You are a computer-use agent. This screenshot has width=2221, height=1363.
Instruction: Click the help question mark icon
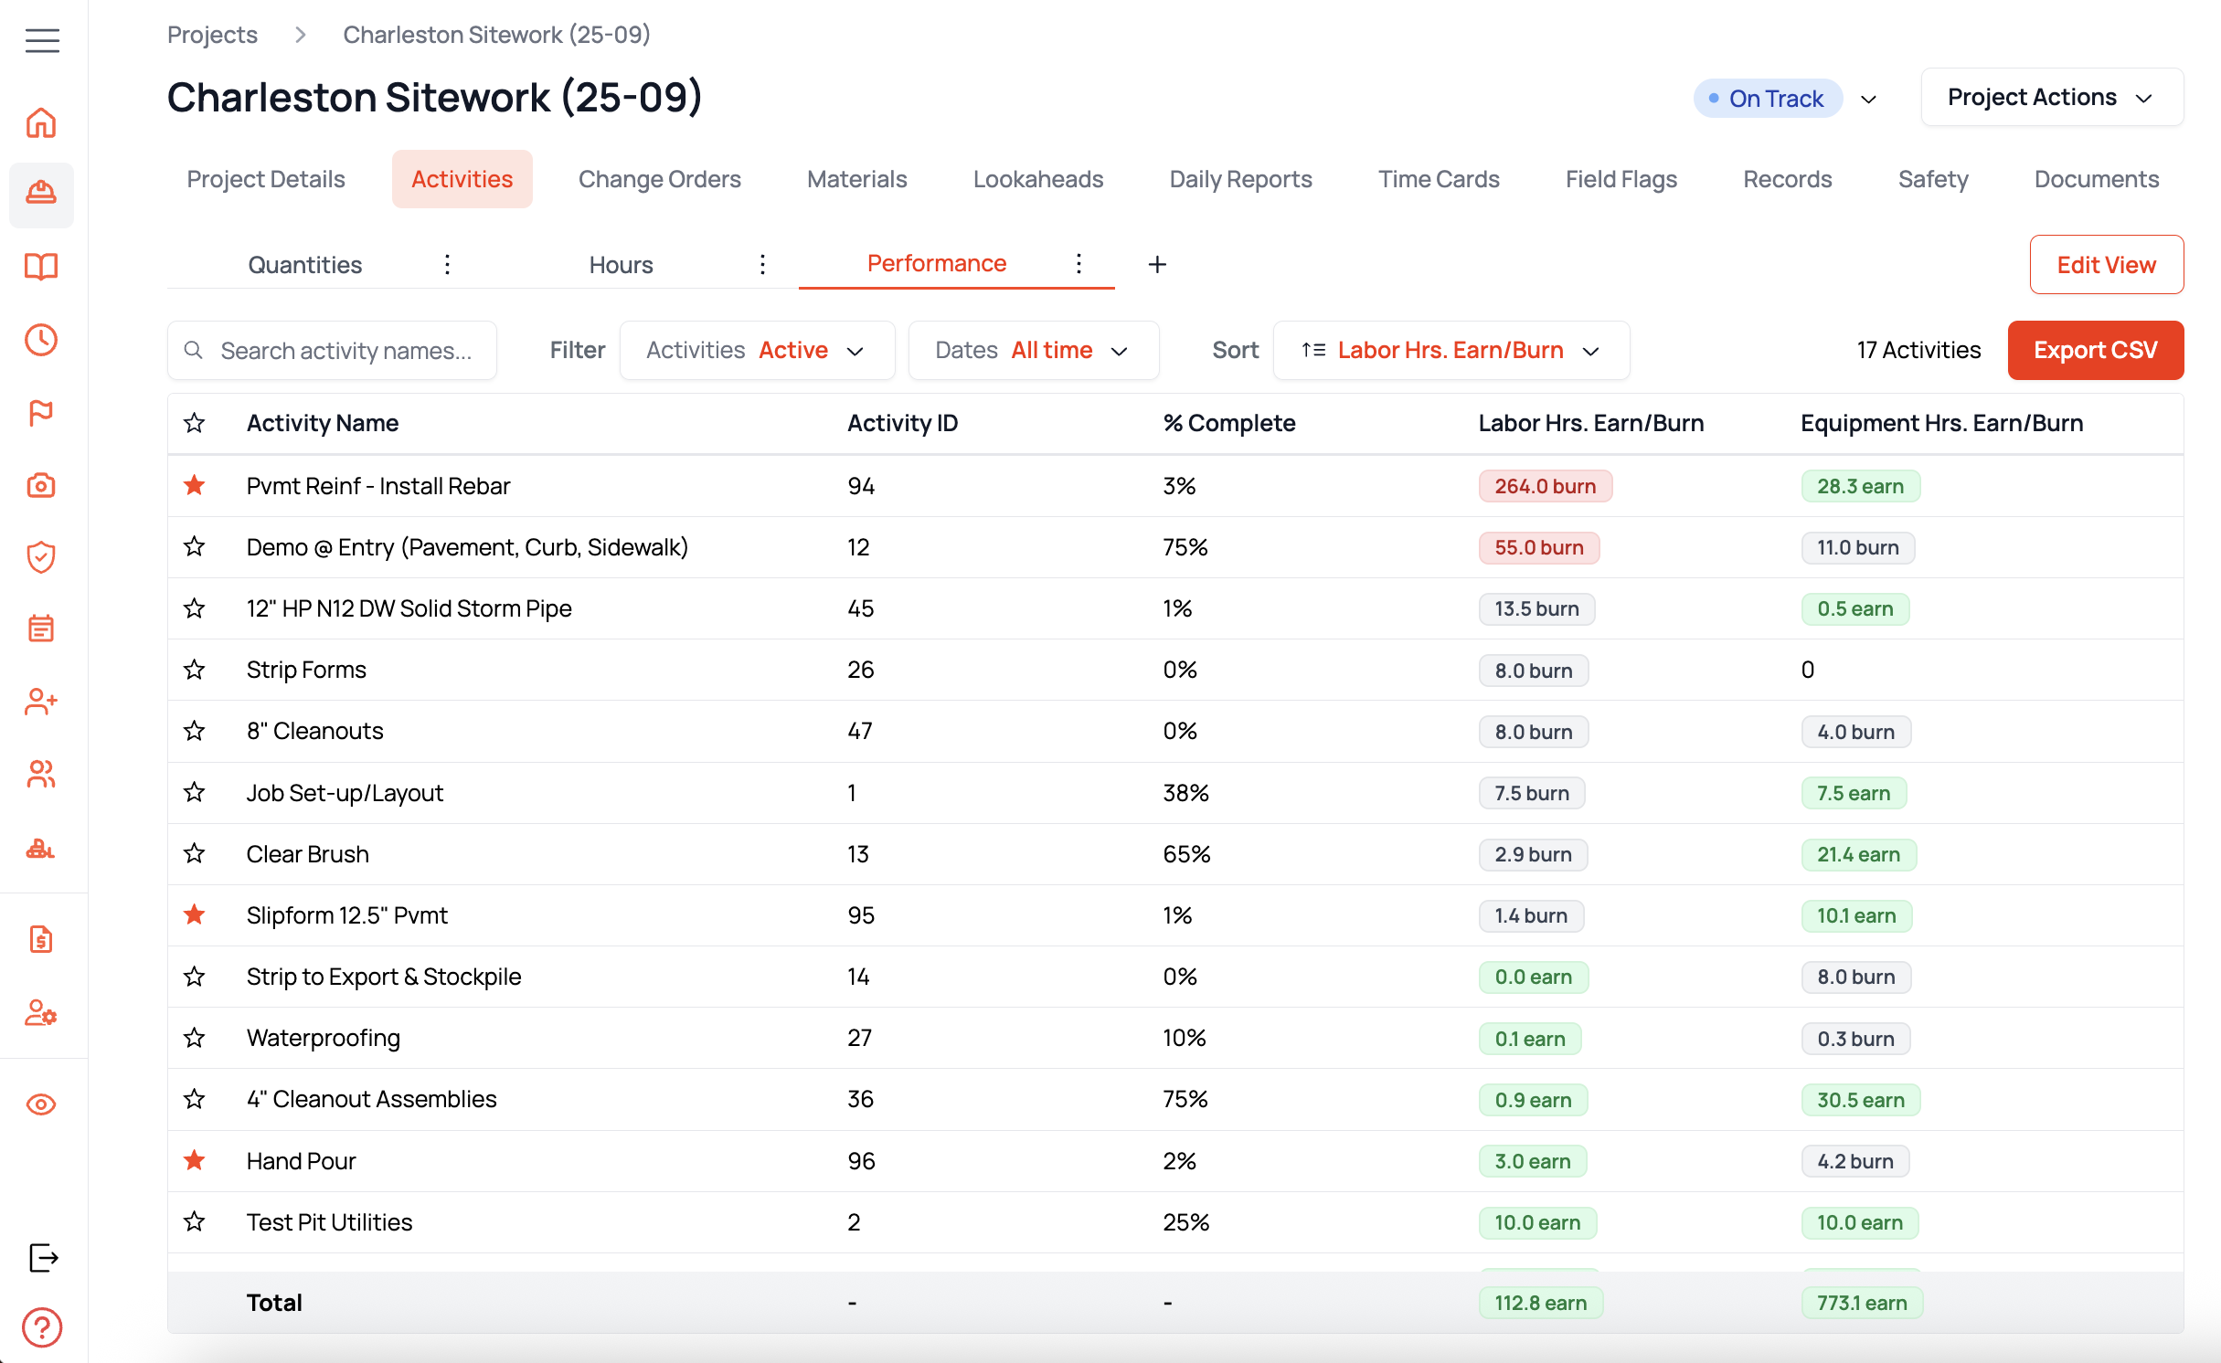tap(42, 1326)
